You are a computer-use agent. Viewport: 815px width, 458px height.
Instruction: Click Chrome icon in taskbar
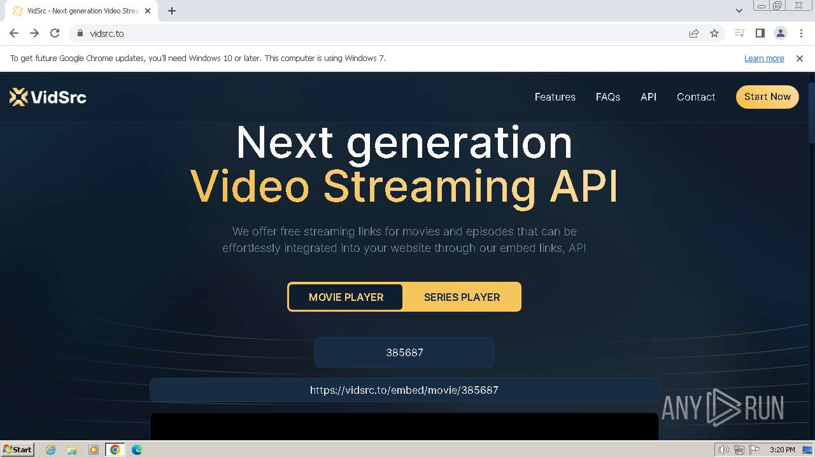[x=115, y=450]
